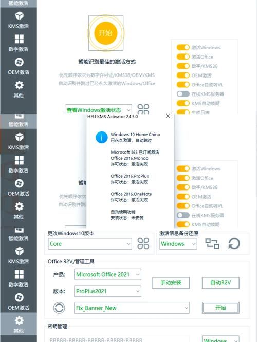Close the HEU KMS Activator 24.3.0 dialog
This screenshot has height=342, width=257.
(168, 116)
